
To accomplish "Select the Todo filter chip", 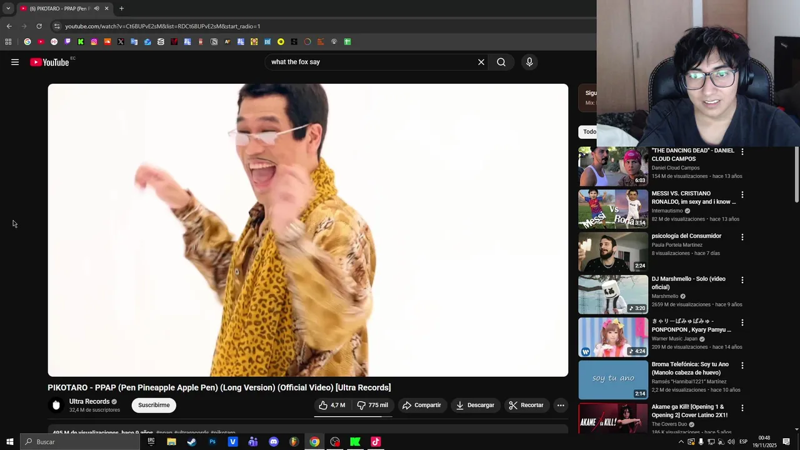I will [588, 131].
